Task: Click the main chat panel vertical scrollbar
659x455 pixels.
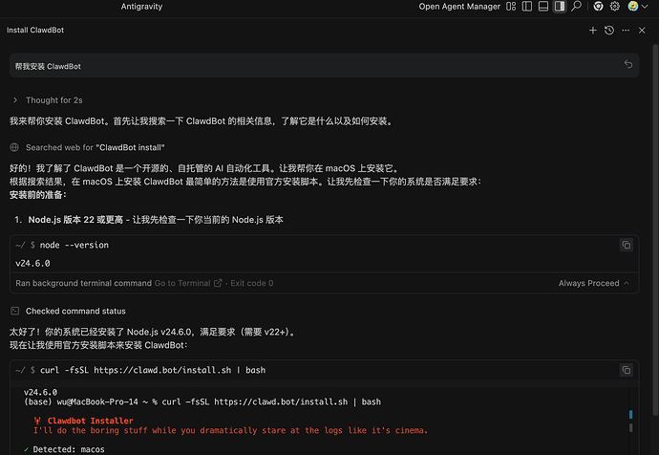Action: click(655, 229)
